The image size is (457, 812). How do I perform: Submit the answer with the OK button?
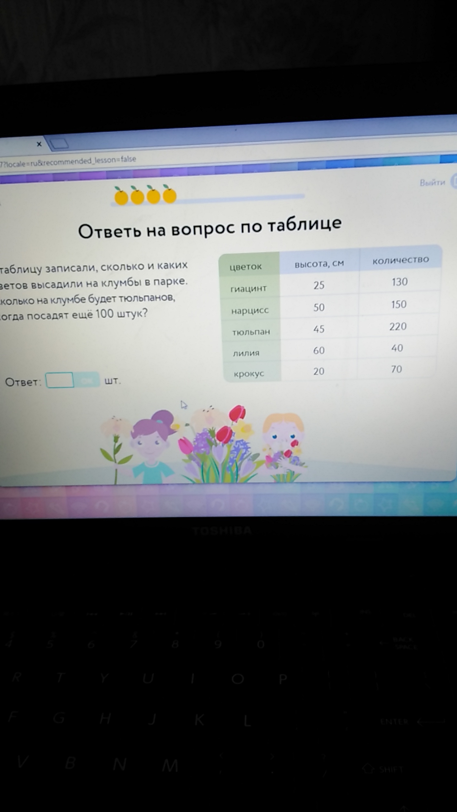pos(87,380)
